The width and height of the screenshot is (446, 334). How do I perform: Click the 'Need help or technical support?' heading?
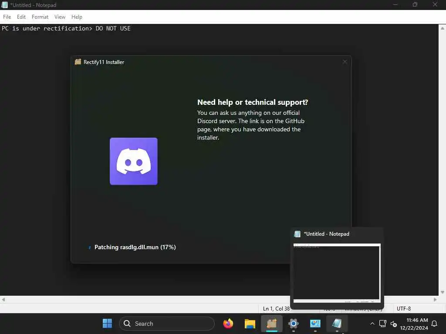tap(253, 102)
